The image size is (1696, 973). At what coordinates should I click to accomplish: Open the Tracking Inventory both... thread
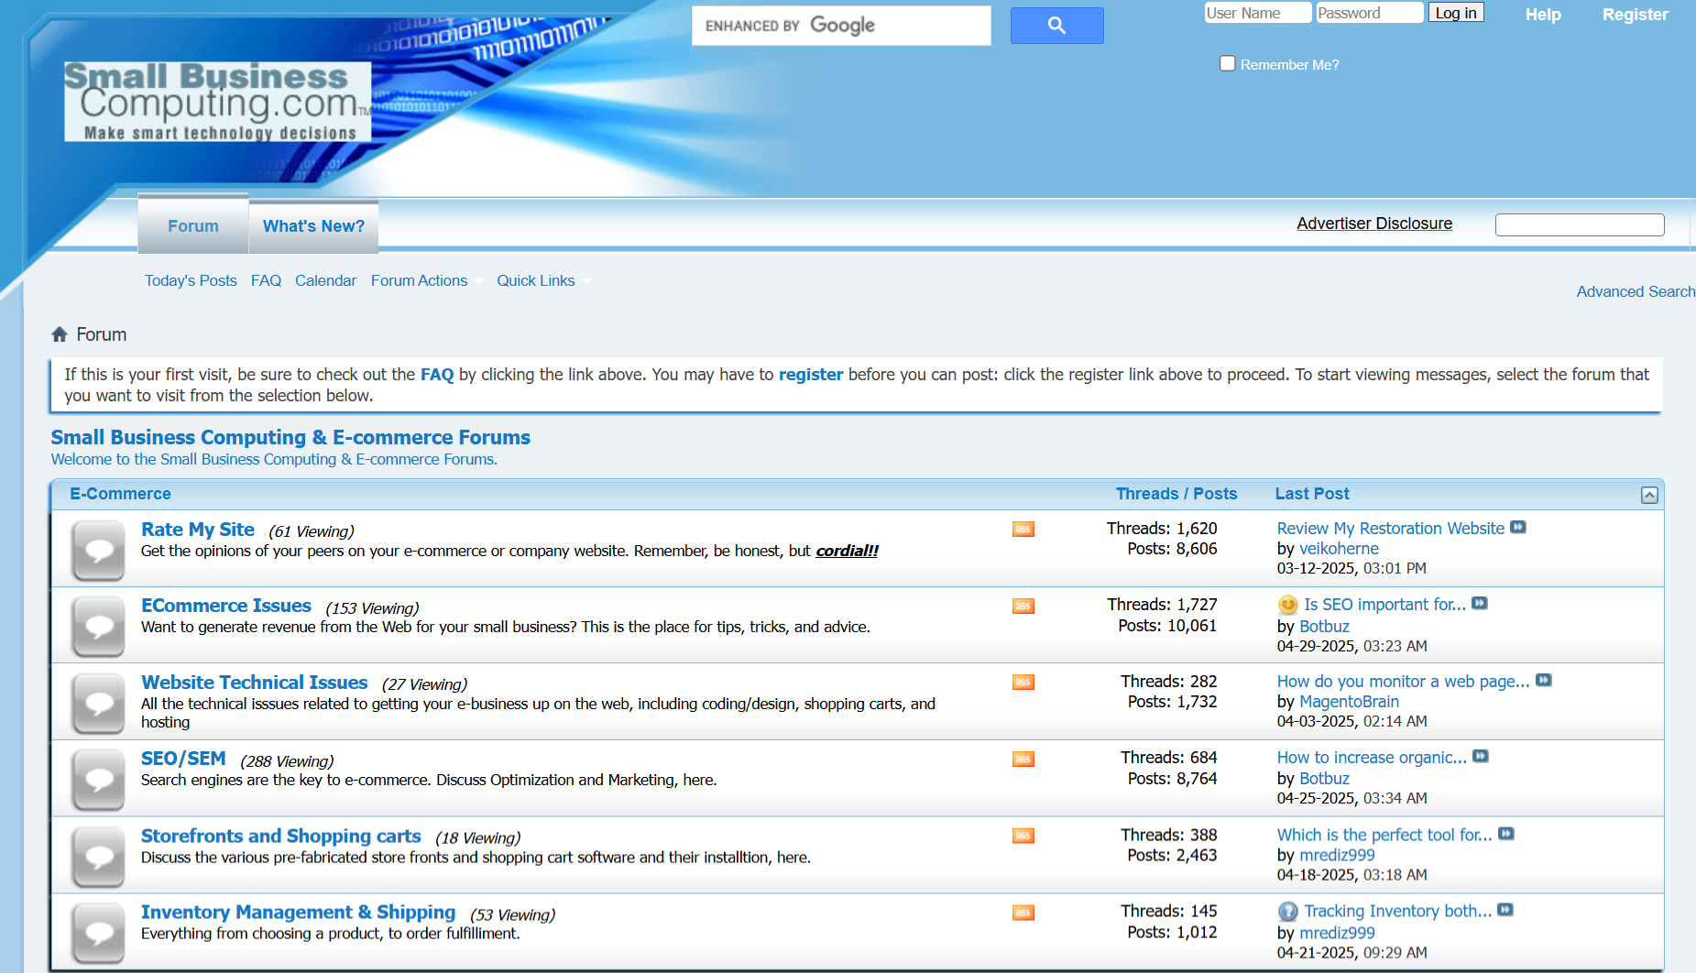[1397, 912]
